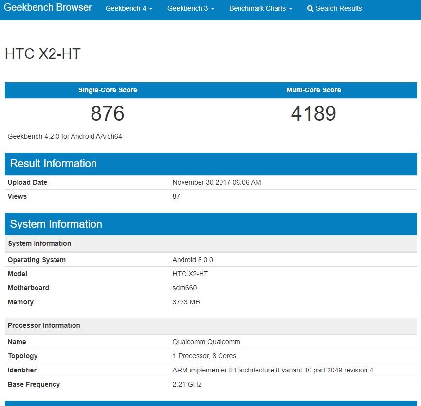
Task: Select the multi-core score value 4189
Action: coord(313,113)
